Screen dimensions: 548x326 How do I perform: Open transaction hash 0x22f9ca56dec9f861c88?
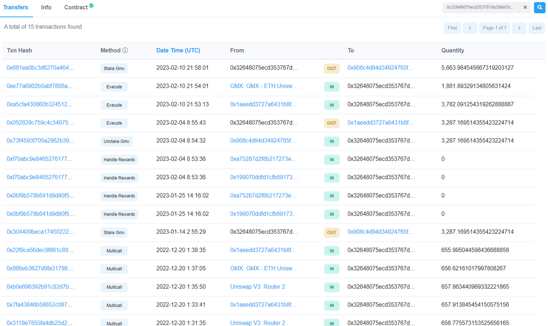[x=40, y=251]
